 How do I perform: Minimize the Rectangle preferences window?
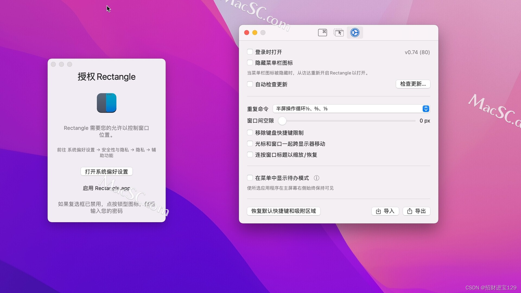(255, 33)
